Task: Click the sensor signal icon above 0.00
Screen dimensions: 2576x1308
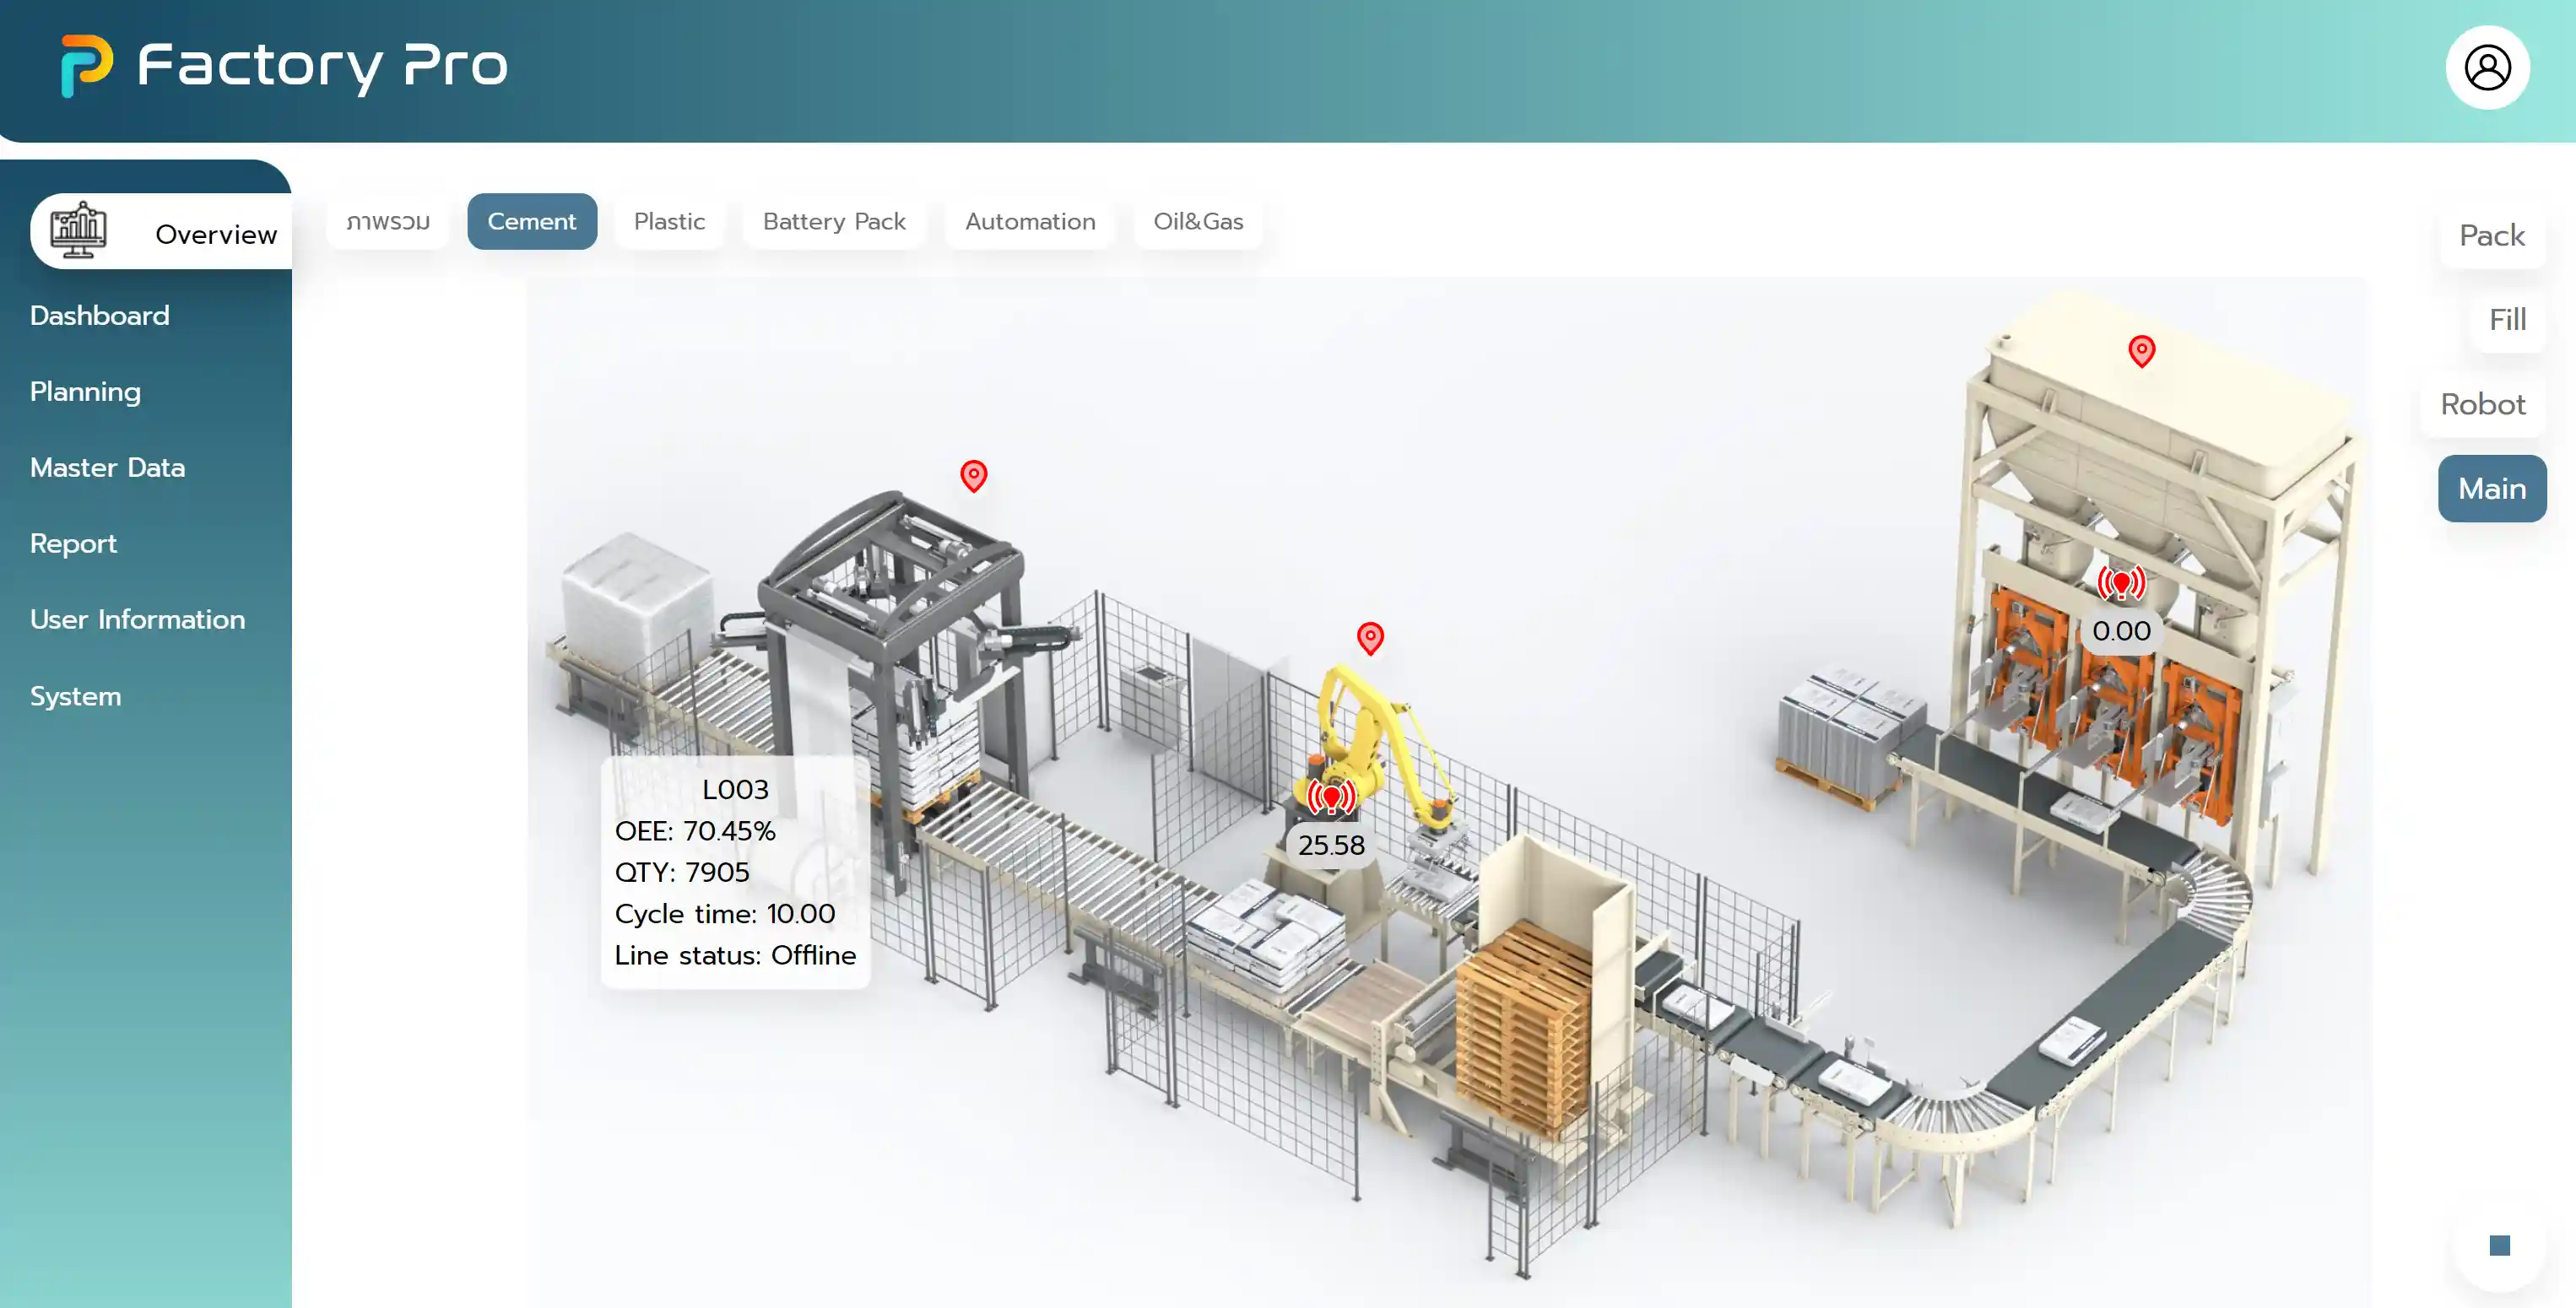Action: click(x=2121, y=583)
